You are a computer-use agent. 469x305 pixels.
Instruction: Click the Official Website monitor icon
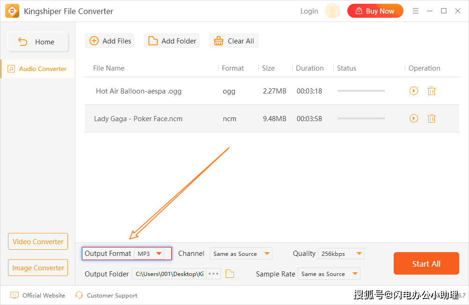(15, 295)
